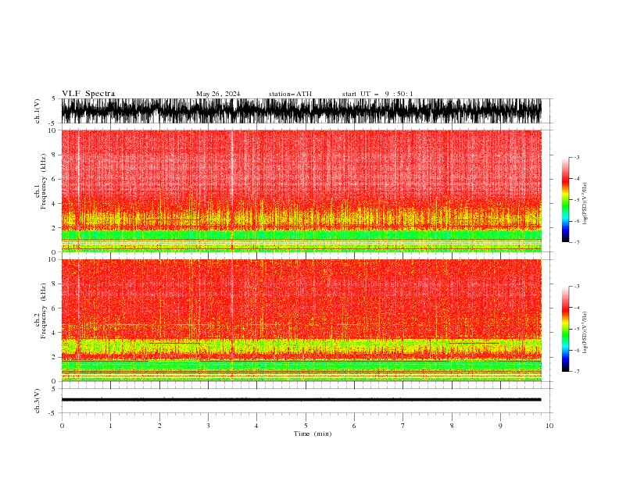Click the time axis tick label "0"

click(x=62, y=426)
